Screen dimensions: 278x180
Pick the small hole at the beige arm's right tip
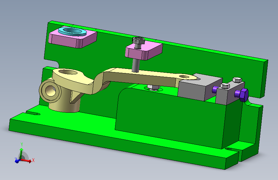(x=184, y=77)
